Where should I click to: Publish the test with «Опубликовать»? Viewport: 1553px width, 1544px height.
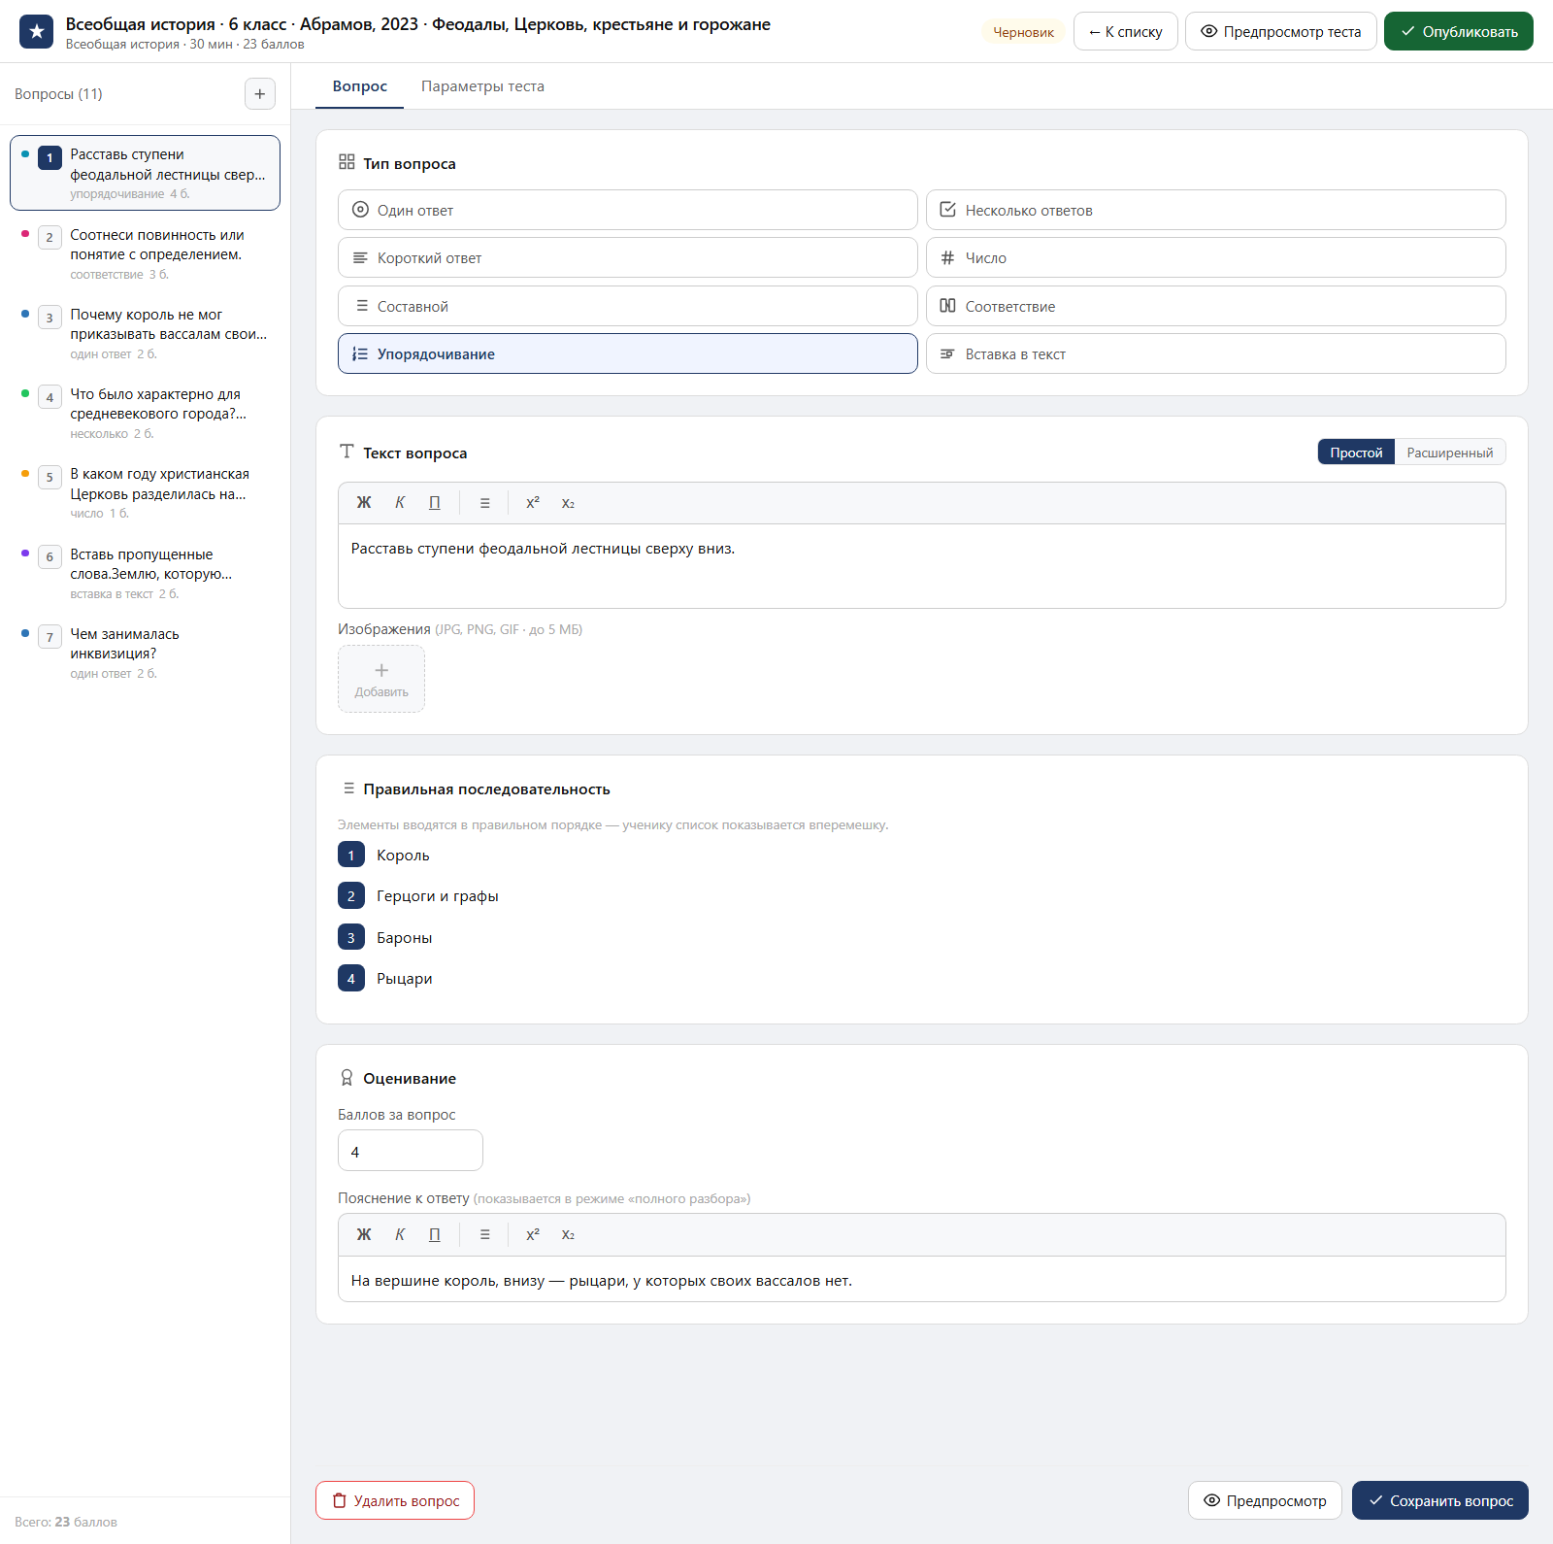click(1459, 31)
